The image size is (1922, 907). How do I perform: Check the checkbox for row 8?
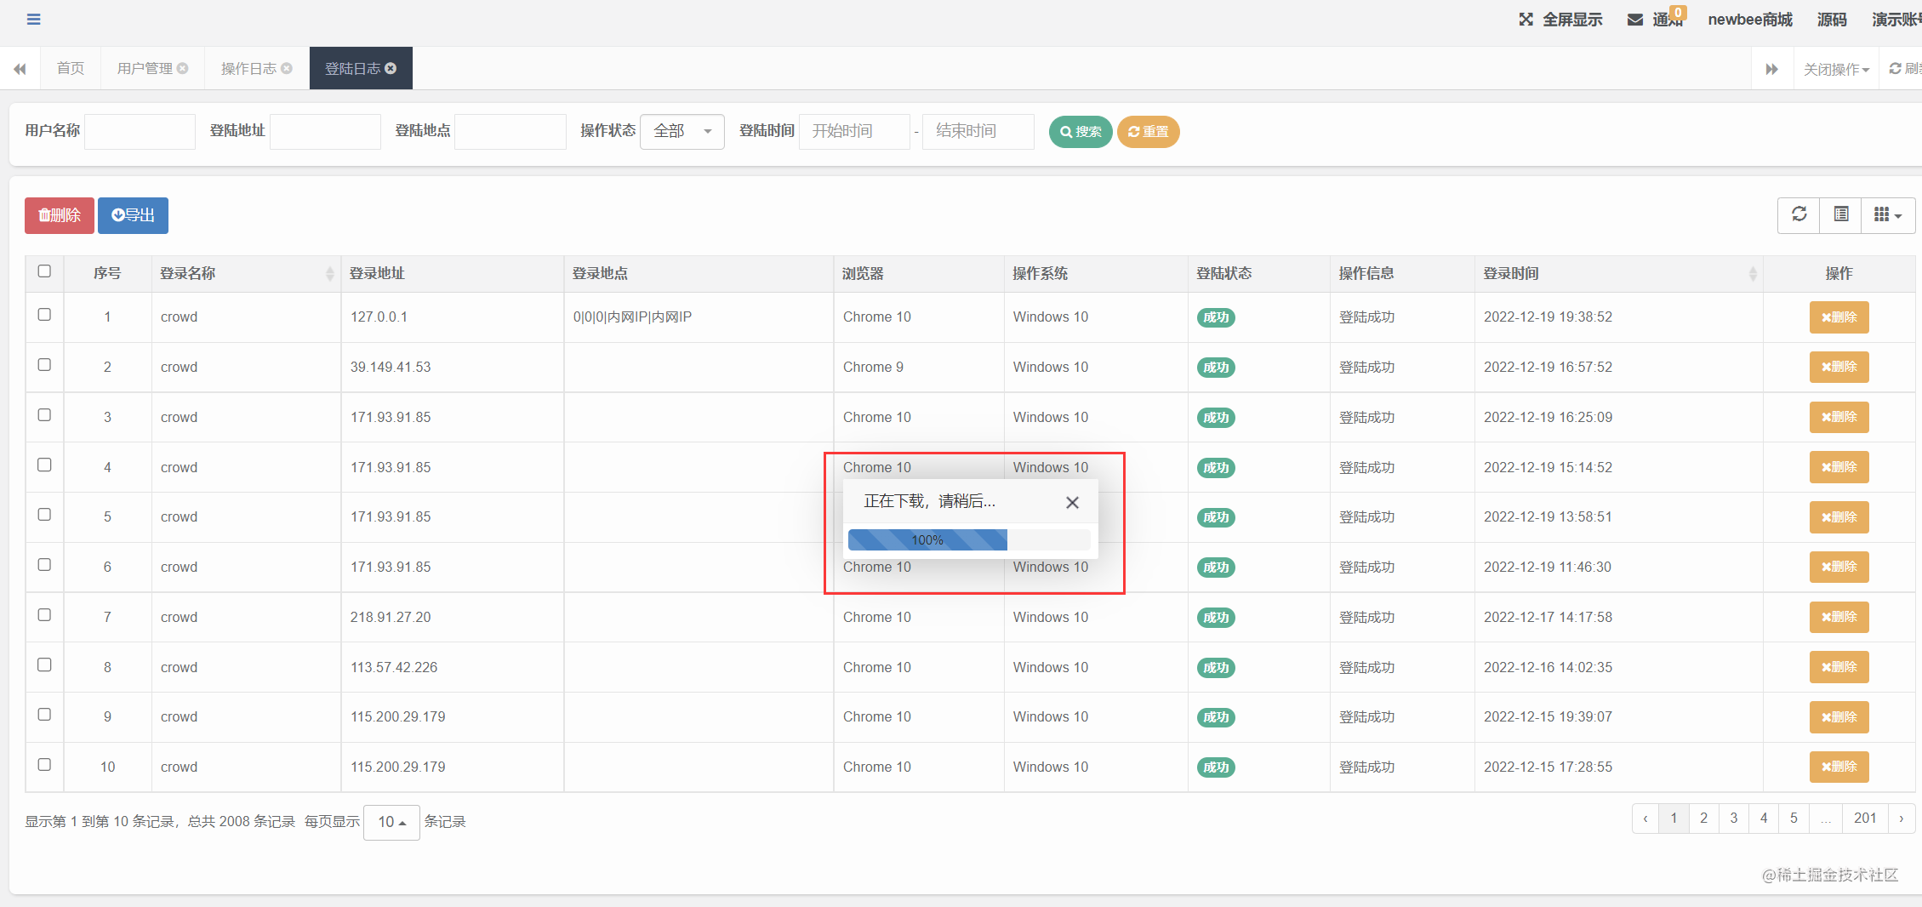pos(44,665)
